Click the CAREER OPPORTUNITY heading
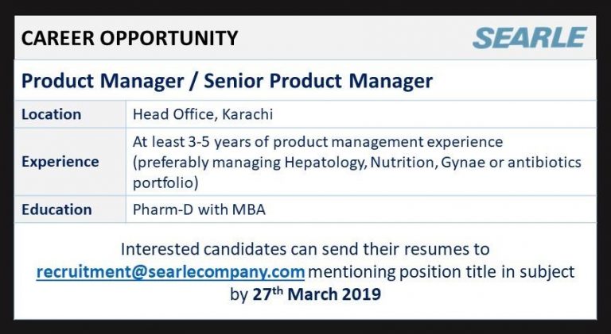Viewport: 611px width, 334px height. coord(130,37)
